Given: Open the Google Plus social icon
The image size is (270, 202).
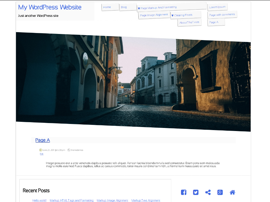Looking at the screenshot, I should 220,192.
